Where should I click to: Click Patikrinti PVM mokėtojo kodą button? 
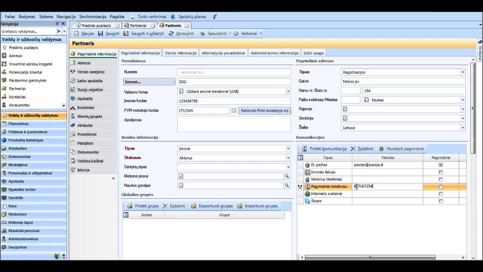265,111
